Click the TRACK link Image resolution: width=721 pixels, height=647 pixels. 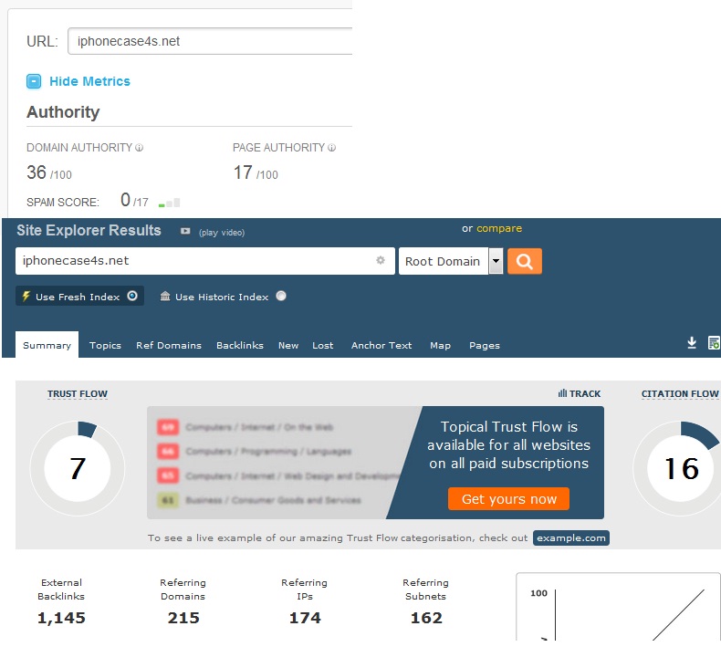pos(585,393)
